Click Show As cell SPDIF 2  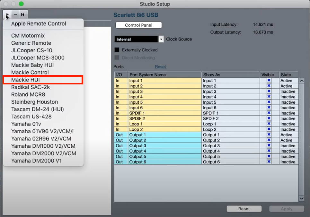230,118
